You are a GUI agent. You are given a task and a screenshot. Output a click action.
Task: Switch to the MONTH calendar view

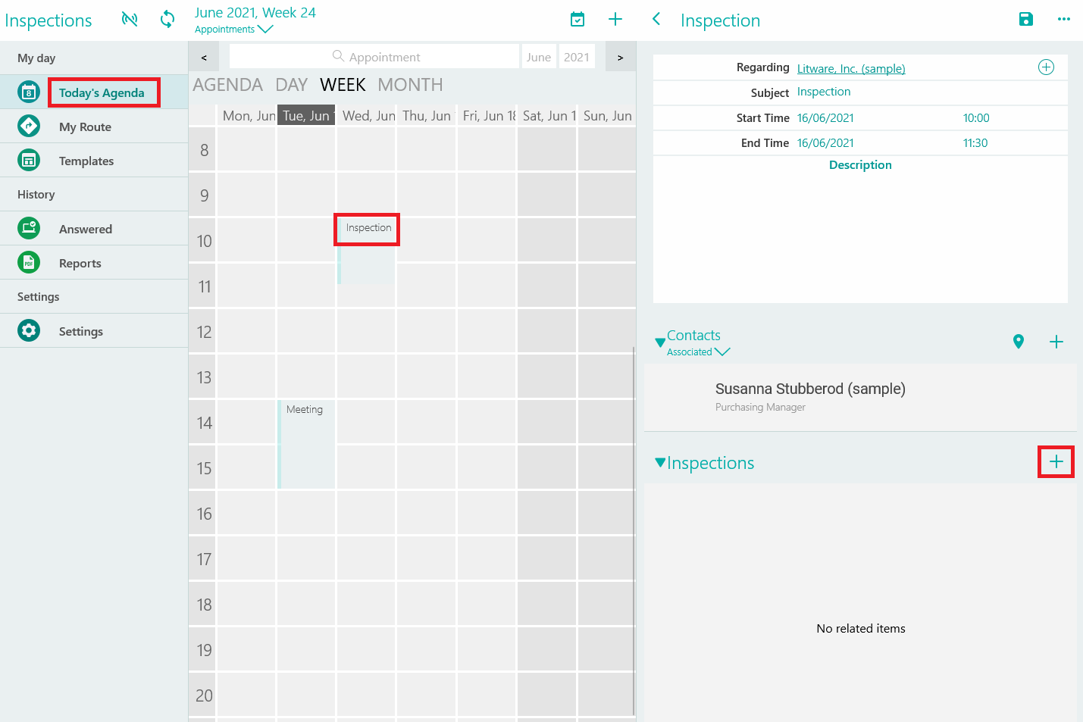pyautogui.click(x=410, y=85)
